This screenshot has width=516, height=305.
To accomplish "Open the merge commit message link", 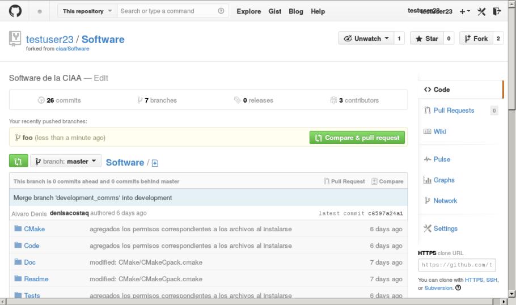I will point(93,197).
